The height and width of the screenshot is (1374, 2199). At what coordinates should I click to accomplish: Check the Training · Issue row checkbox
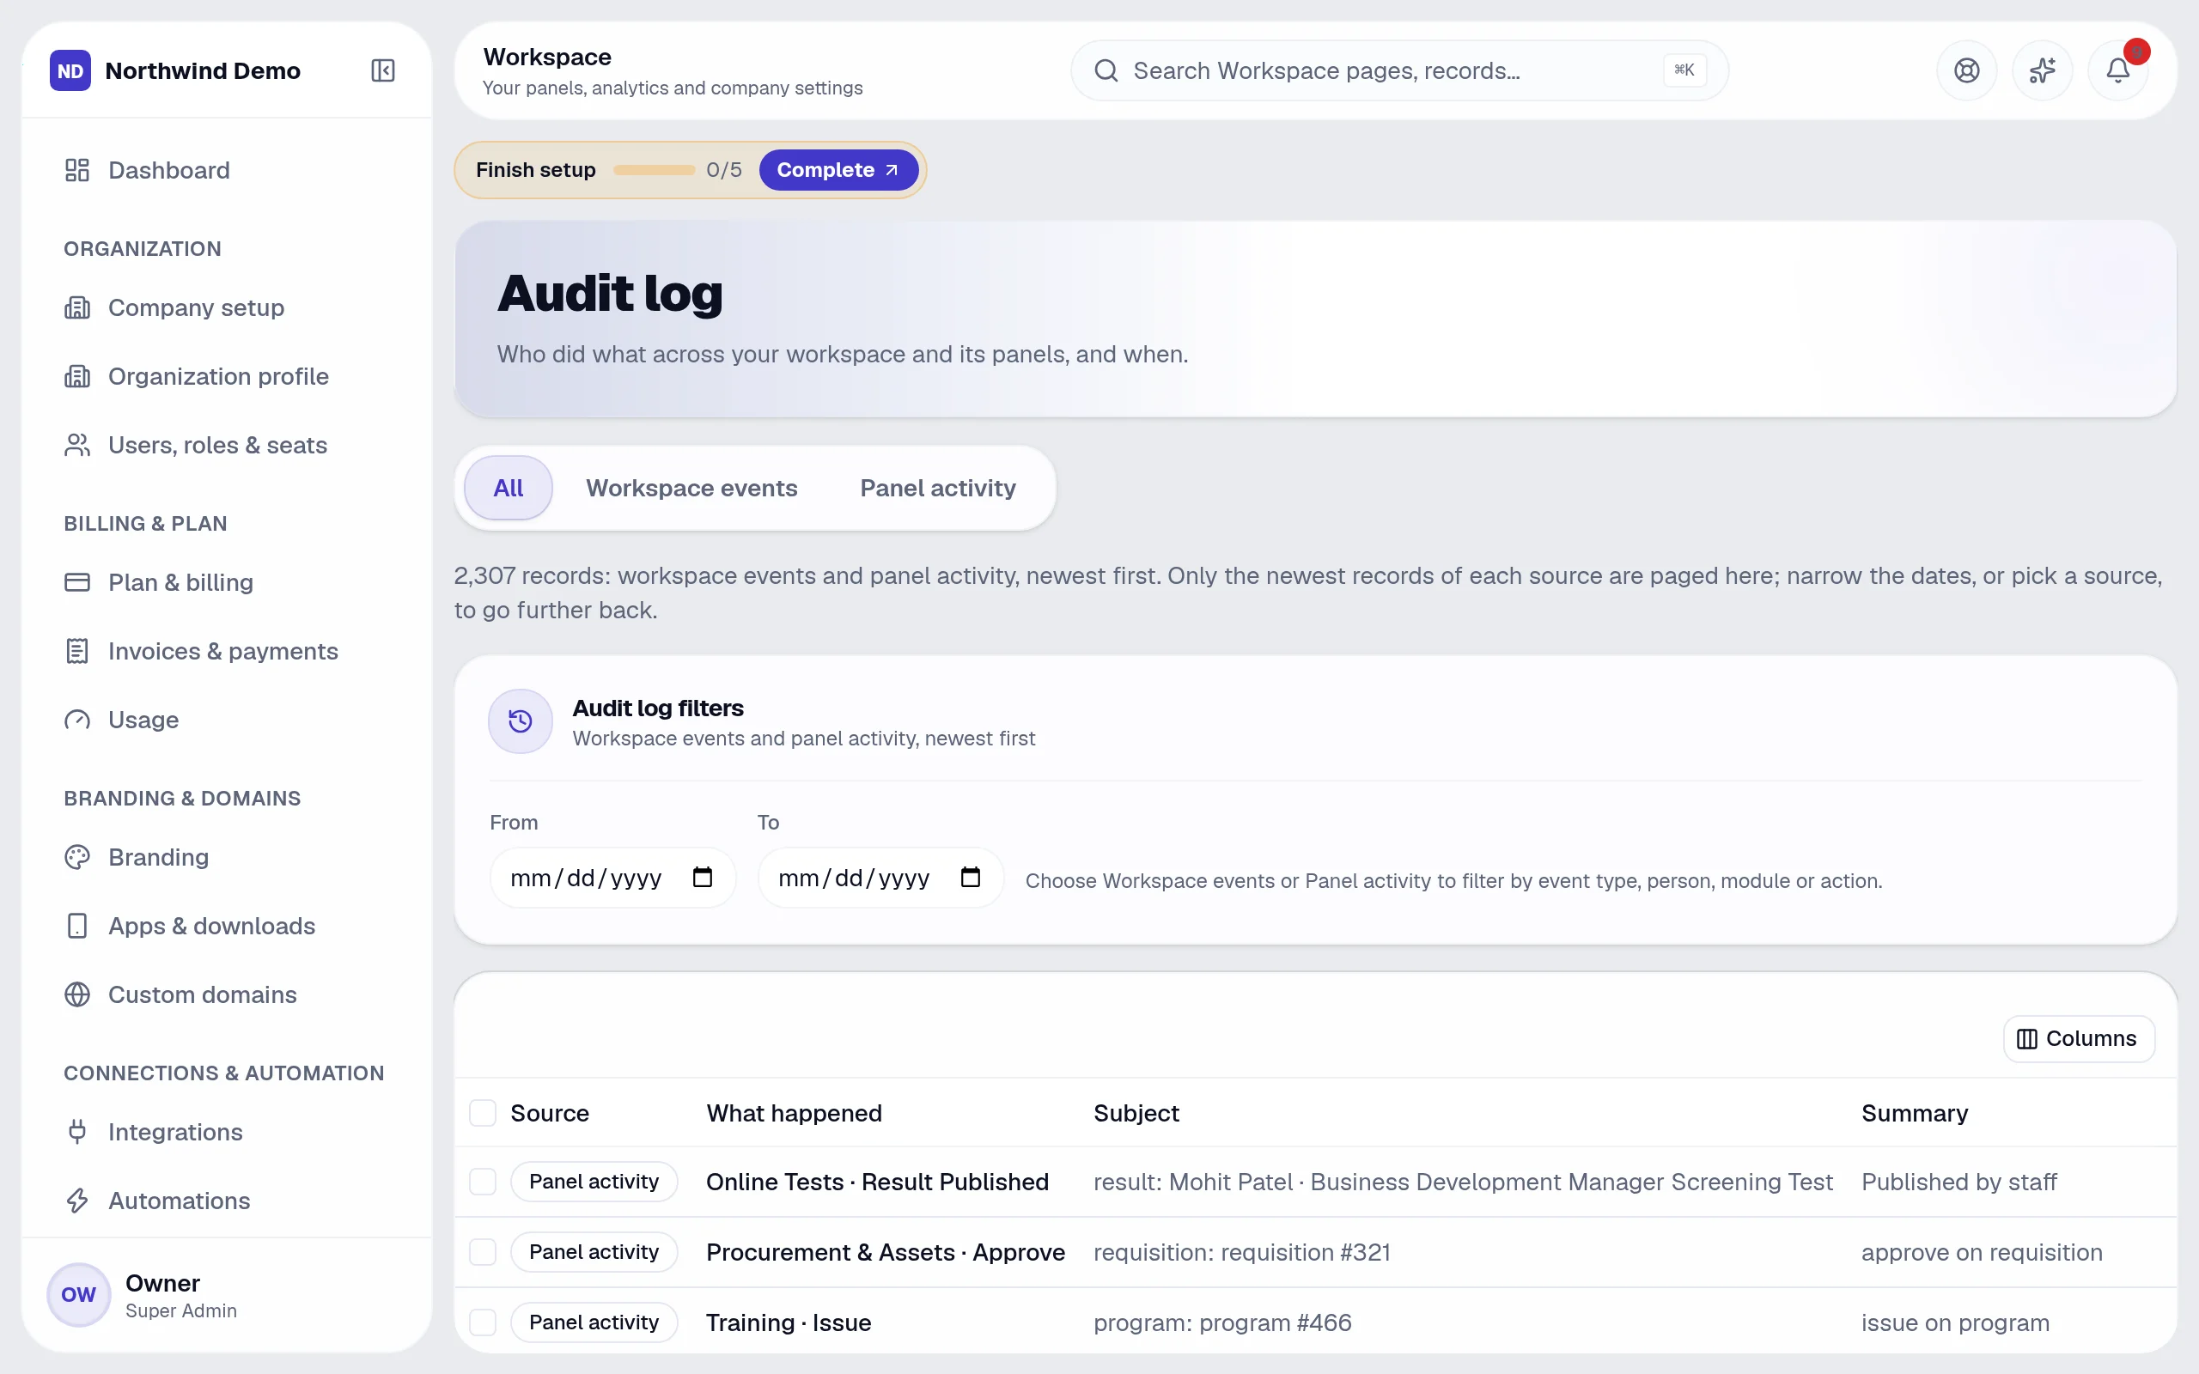click(483, 1322)
